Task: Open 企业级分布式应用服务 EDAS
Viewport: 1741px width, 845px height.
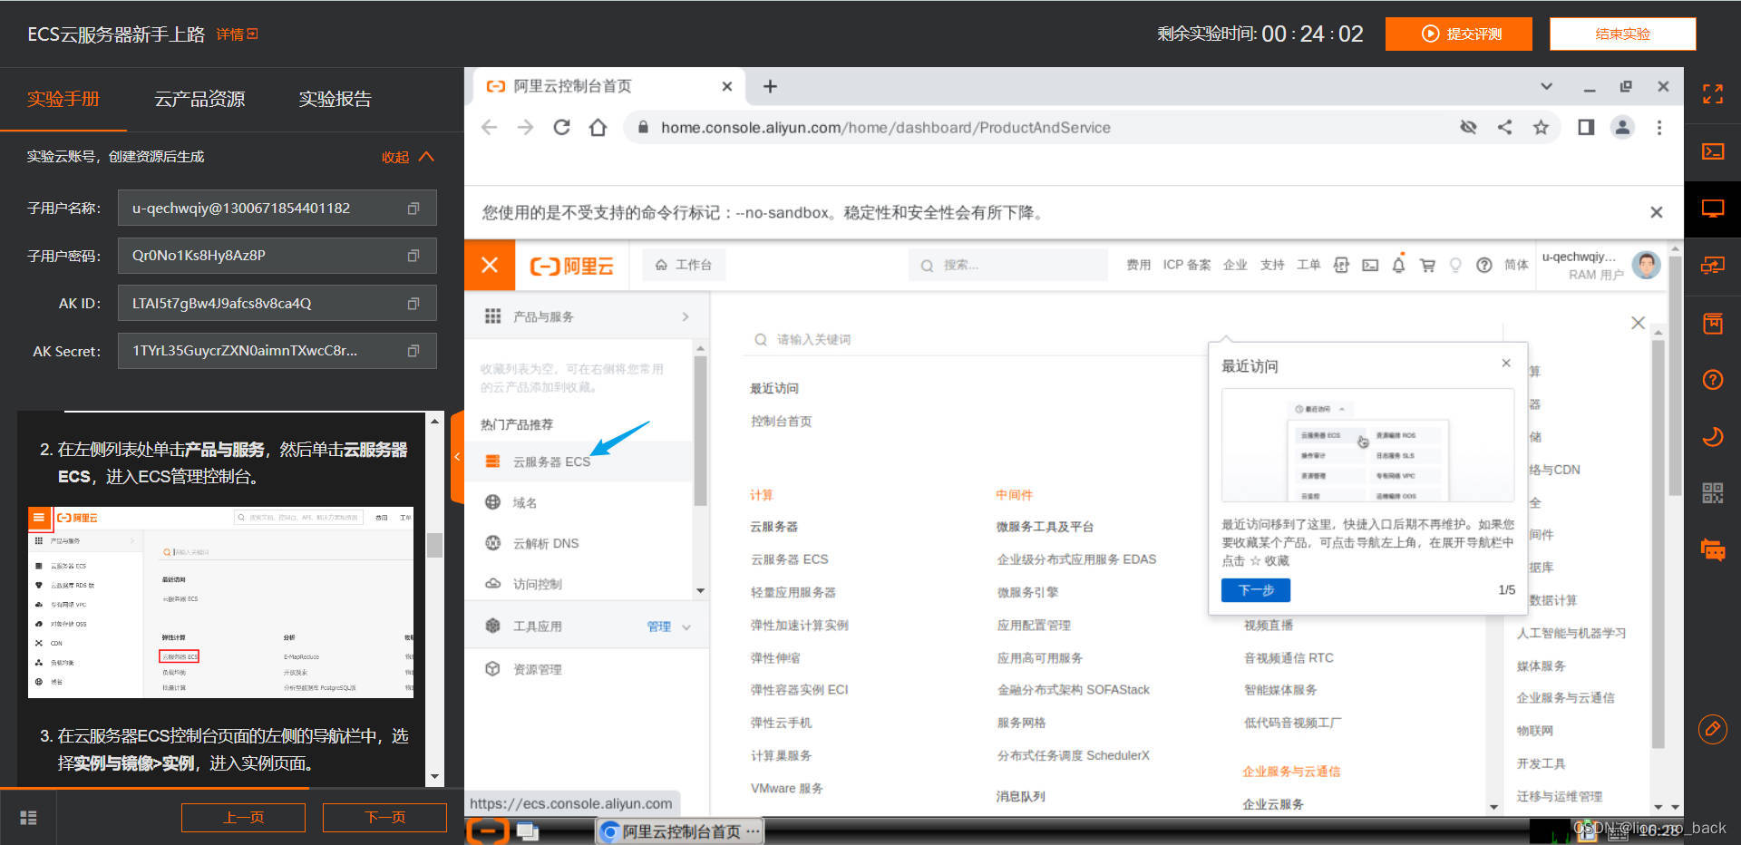Action: tap(1076, 559)
